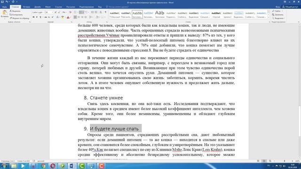Toggle bold formatting
The height and width of the screenshot is (169, 301).
click(33, 17)
